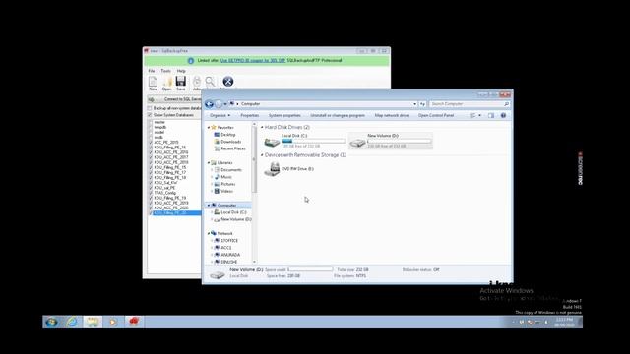Click the Open icon in SqlBackupFree toolbar
This screenshot has width=630, height=354.
click(x=167, y=82)
